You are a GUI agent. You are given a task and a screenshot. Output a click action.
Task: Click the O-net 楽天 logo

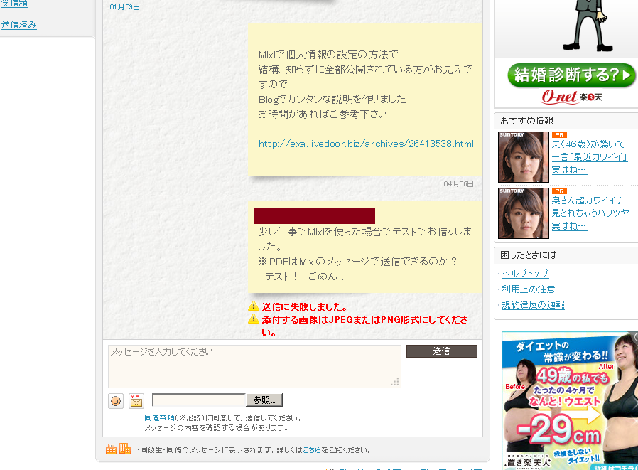pyautogui.click(x=571, y=97)
